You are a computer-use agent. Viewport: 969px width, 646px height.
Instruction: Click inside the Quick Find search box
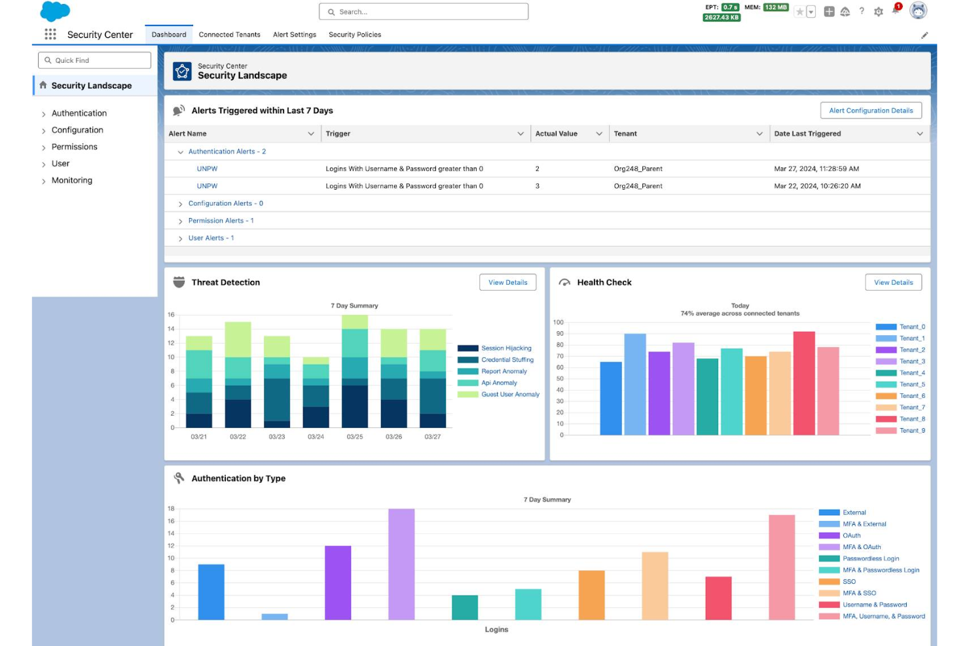[94, 60]
